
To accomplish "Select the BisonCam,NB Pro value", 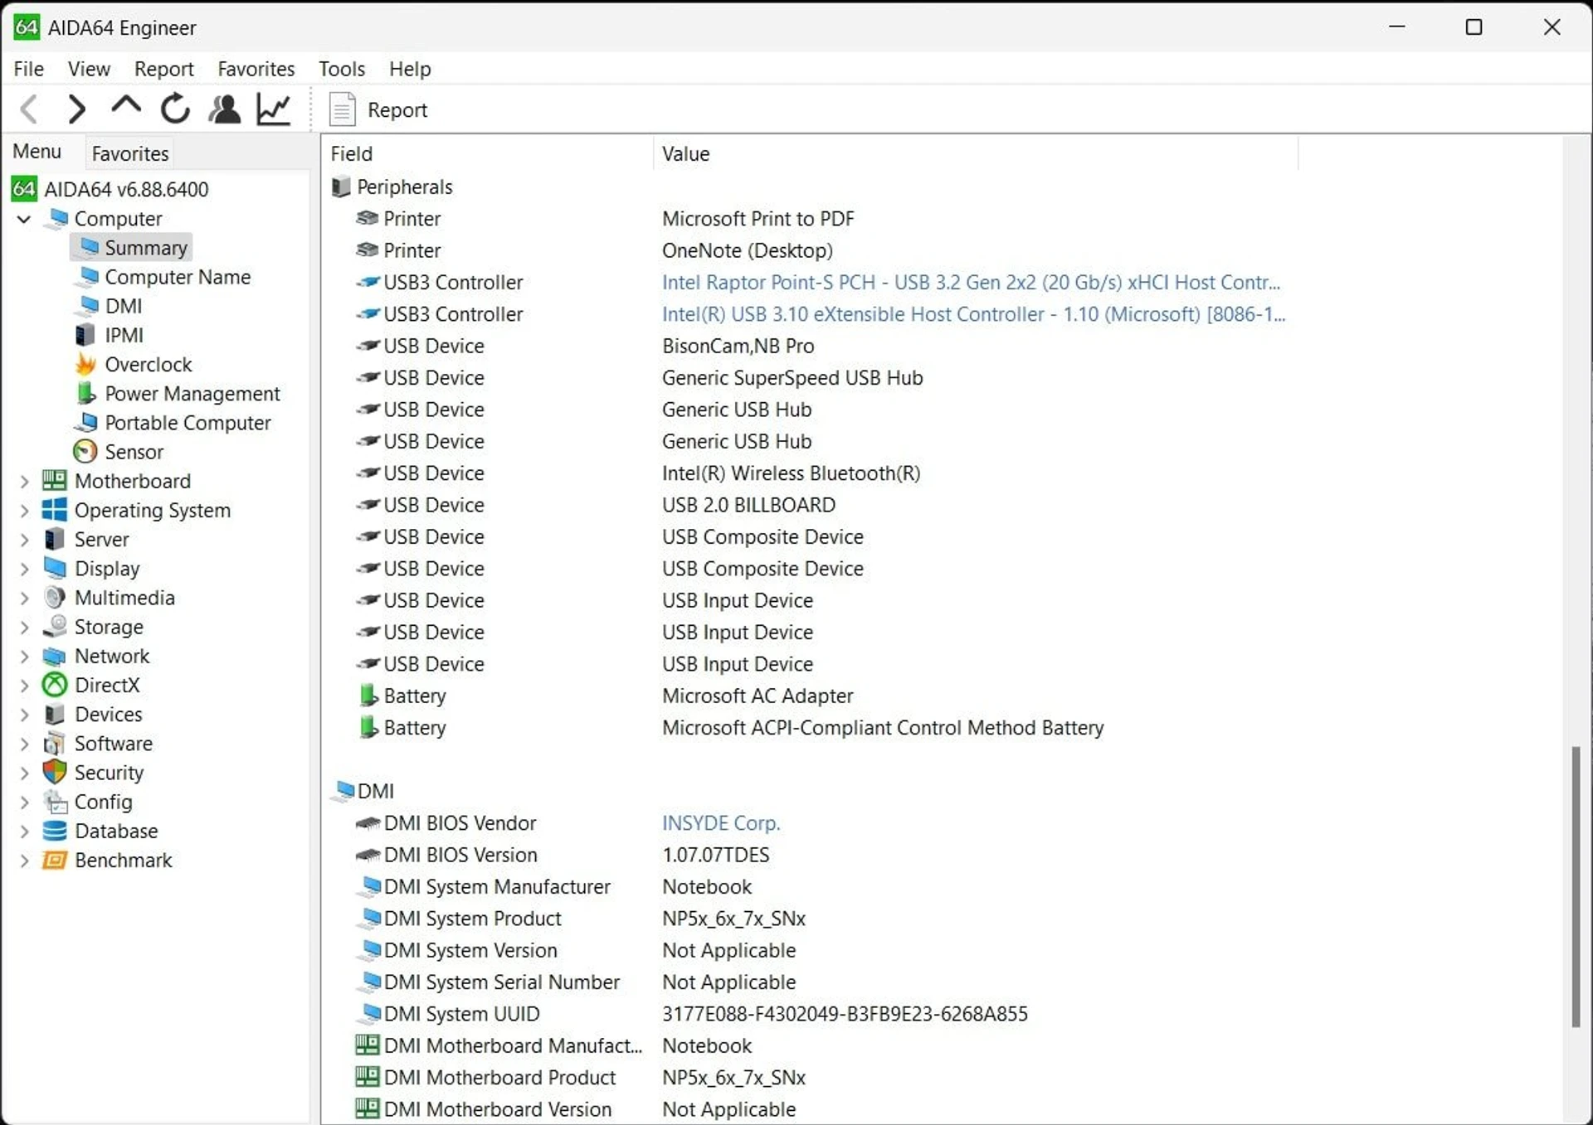I will 738,347.
